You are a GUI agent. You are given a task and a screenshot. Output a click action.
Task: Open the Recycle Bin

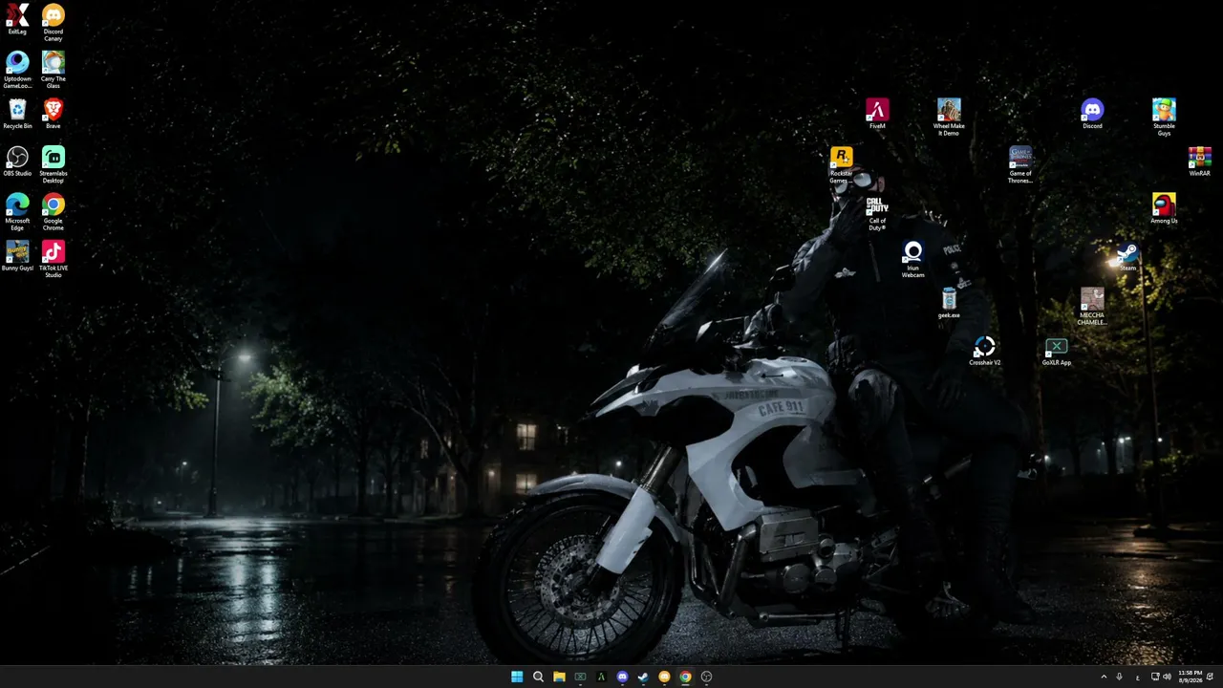pyautogui.click(x=17, y=114)
